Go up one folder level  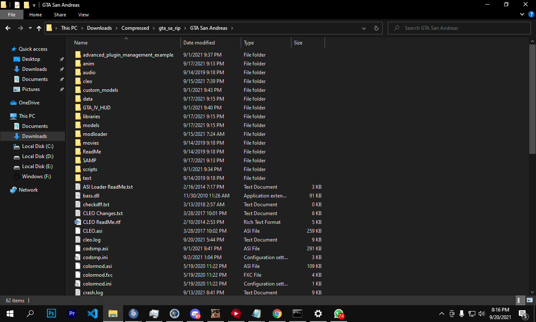[x=39, y=28]
